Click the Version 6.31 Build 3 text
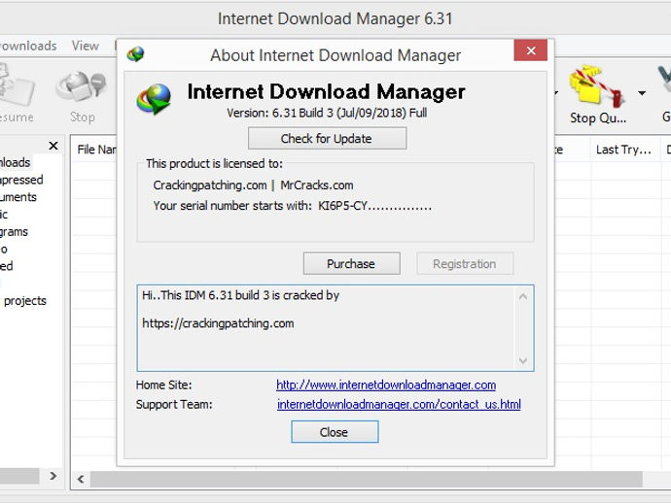Screen dimensions: 671x503 pos(327,113)
